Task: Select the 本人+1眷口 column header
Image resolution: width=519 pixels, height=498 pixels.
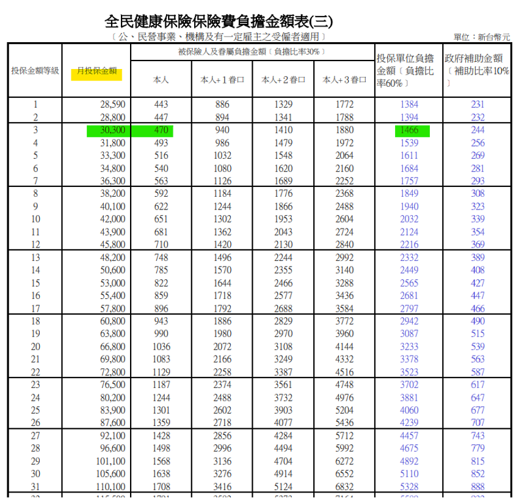Action: [x=222, y=80]
